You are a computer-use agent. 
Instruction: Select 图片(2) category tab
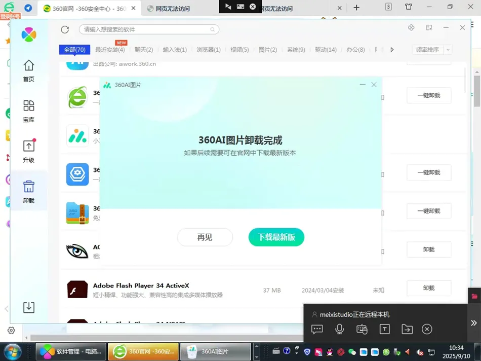click(x=268, y=50)
